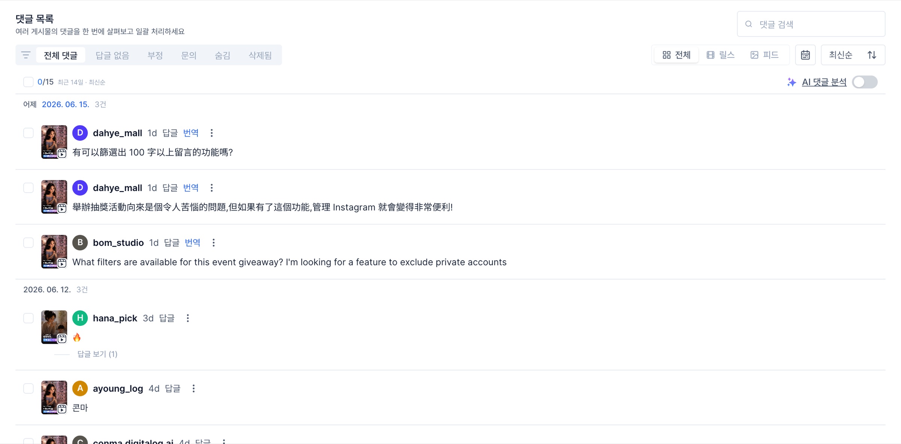Translate the bom_studio comment with 번역
901x444 pixels.
[x=193, y=243]
